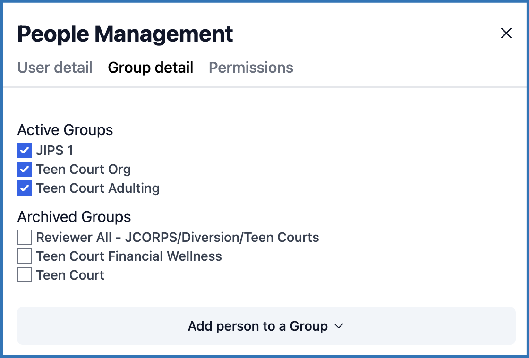Image resolution: width=529 pixels, height=358 pixels.
Task: Expand the Add person to a Group dropdown
Action: [266, 326]
